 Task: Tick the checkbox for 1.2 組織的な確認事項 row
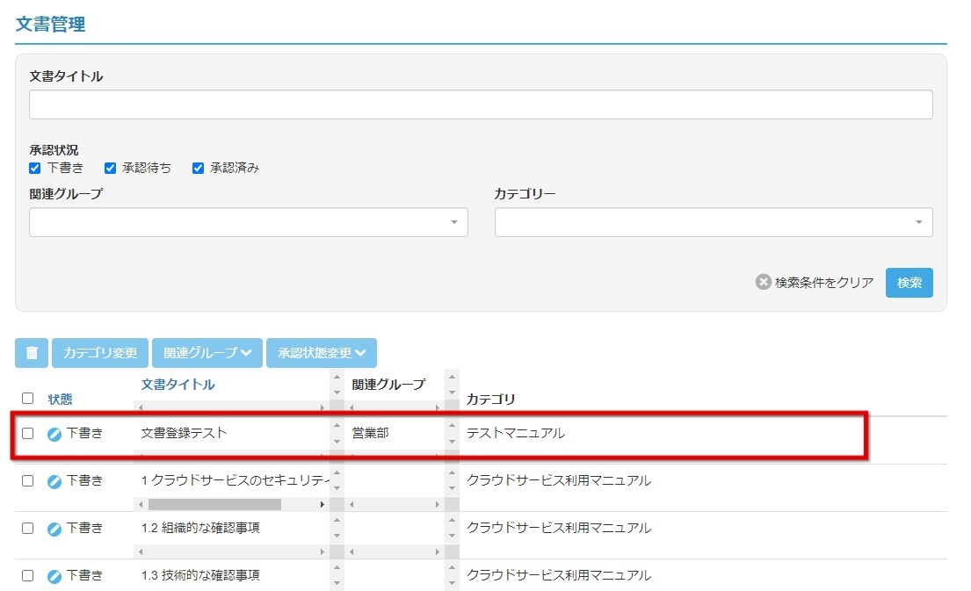point(27,528)
